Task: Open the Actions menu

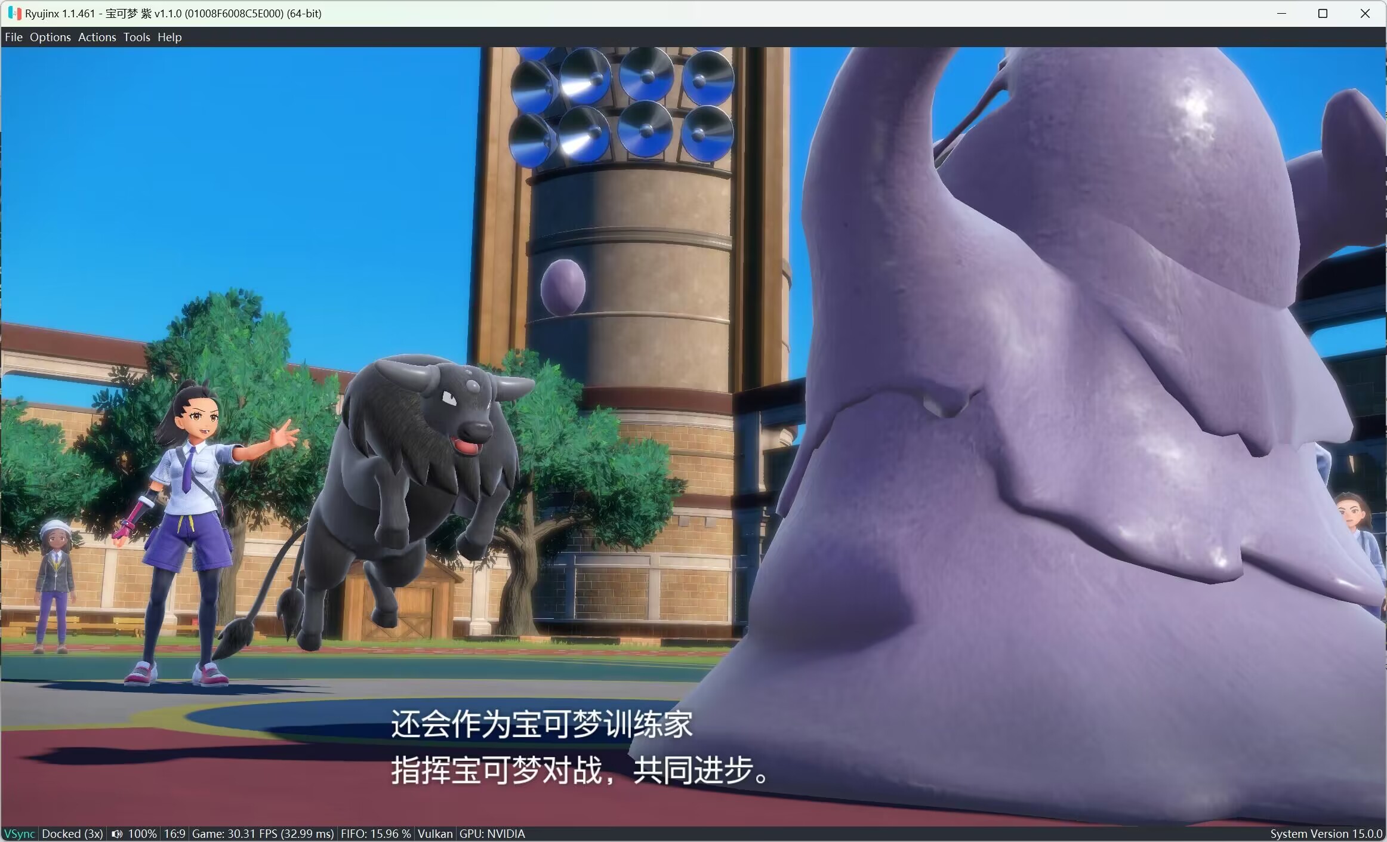Action: [97, 37]
